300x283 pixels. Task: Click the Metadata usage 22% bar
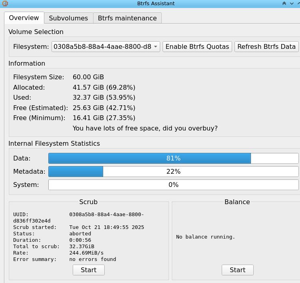(x=173, y=171)
